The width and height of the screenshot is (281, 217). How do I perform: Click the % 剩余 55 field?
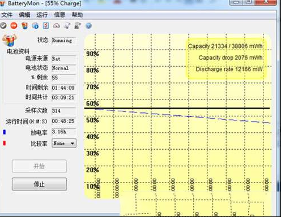coord(64,77)
